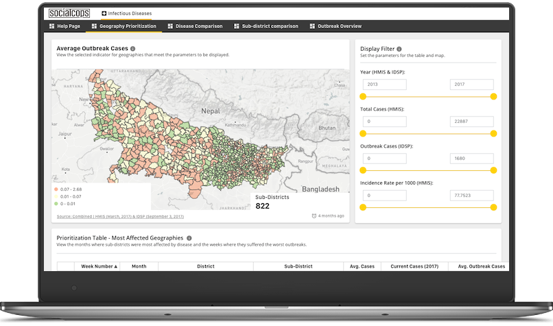Click Total Cases minimum field showing 0
The image size is (553, 326).
coord(384,121)
